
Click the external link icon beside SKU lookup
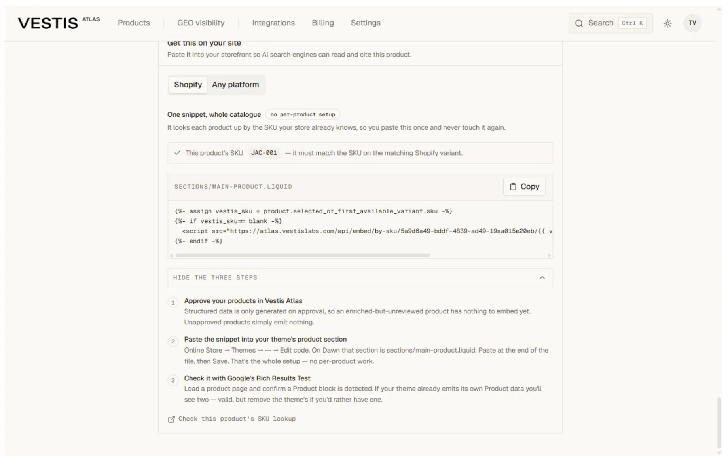coord(171,419)
